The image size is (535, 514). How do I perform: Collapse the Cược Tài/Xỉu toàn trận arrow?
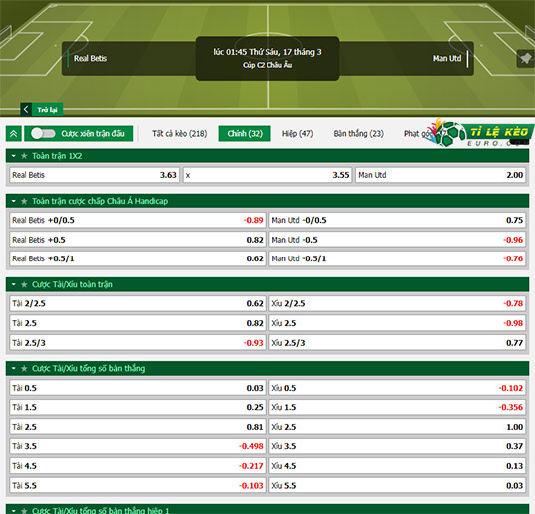(14, 284)
